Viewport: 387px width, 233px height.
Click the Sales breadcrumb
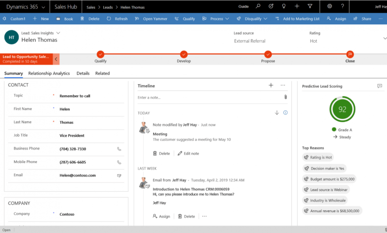click(x=91, y=7)
